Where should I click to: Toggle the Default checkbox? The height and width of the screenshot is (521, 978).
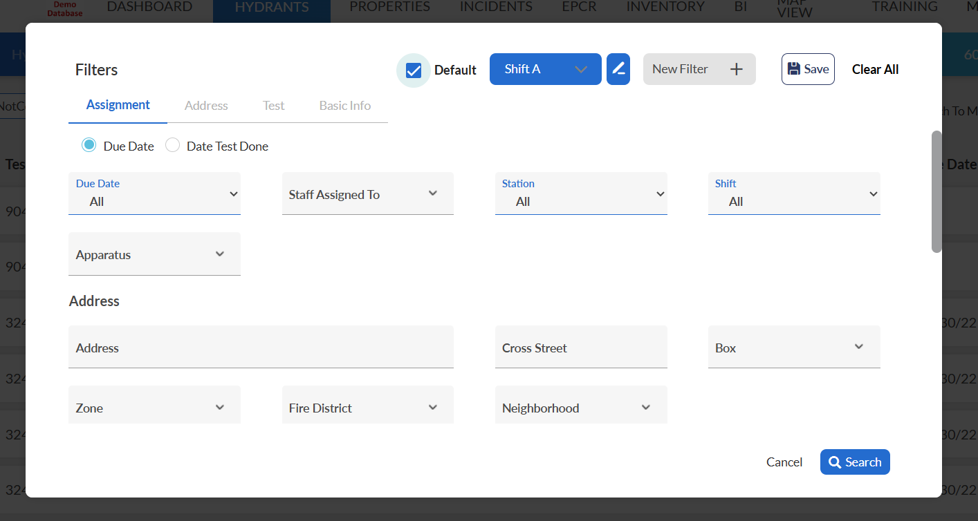click(x=414, y=70)
